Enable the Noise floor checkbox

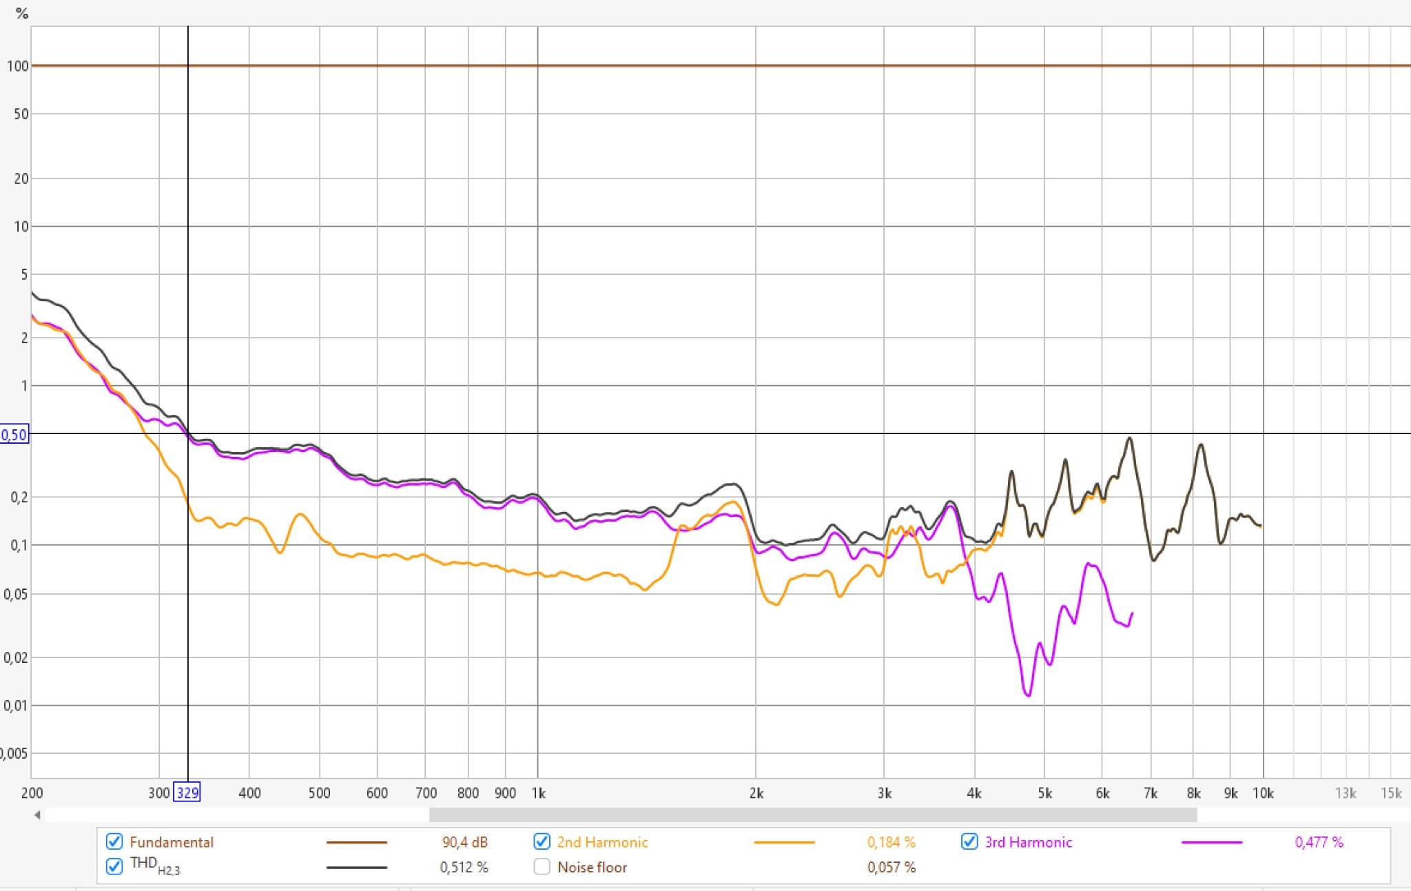542,866
